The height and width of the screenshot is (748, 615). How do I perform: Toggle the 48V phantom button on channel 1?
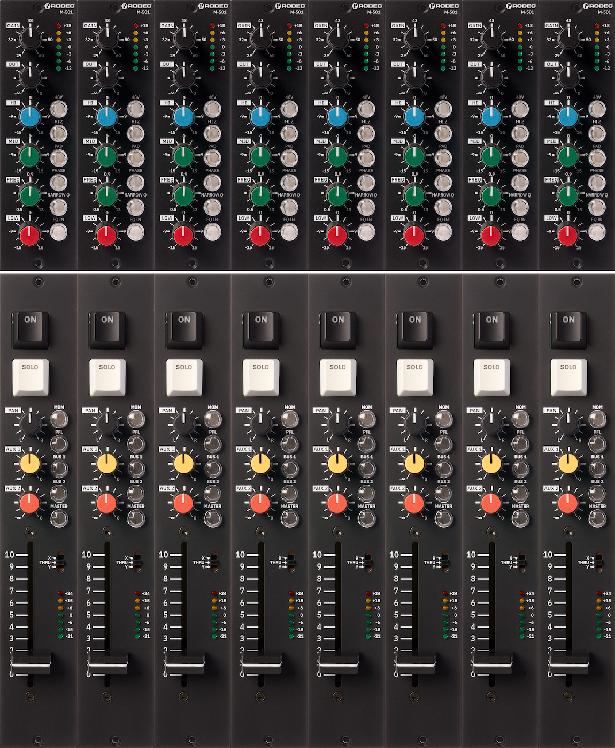pyautogui.click(x=59, y=110)
